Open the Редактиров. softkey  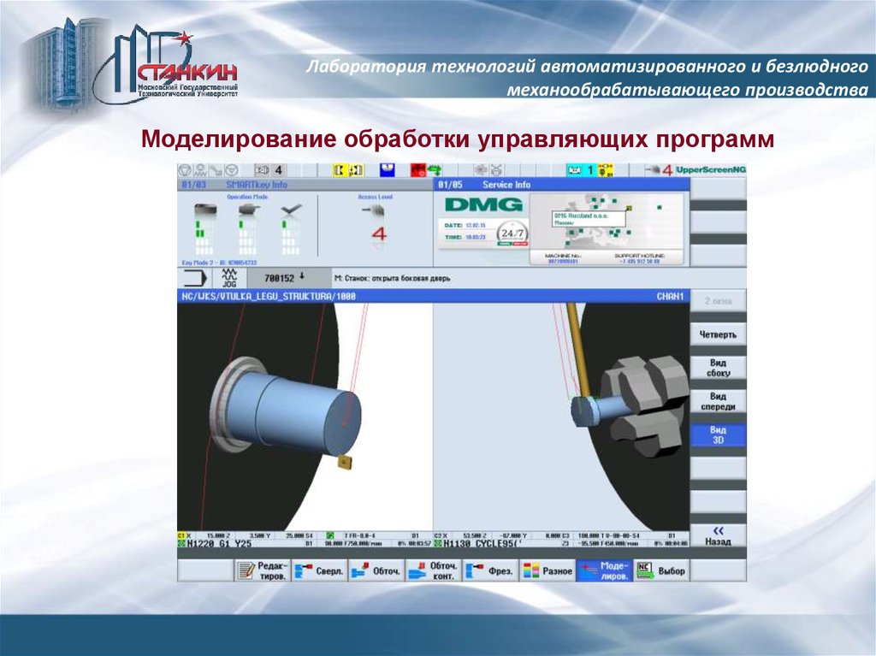click(x=263, y=570)
